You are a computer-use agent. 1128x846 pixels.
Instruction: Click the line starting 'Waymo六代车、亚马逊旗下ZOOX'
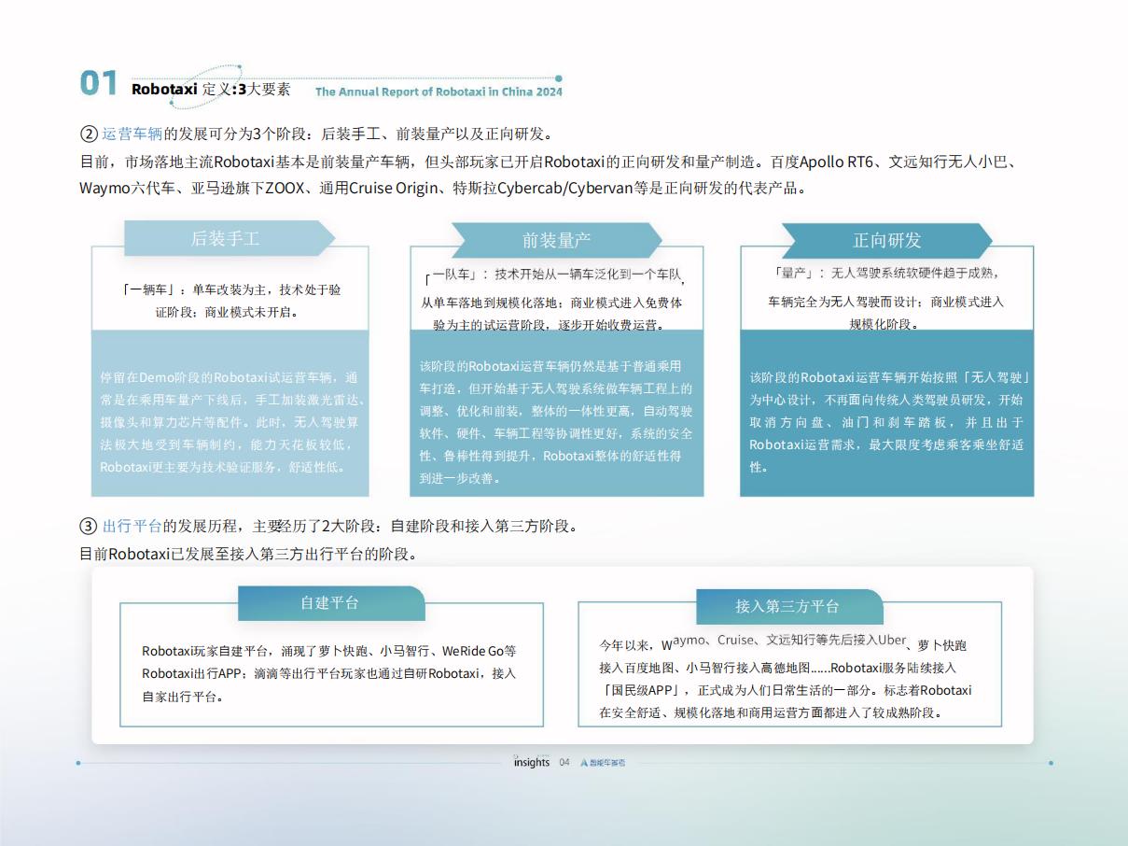(442, 188)
